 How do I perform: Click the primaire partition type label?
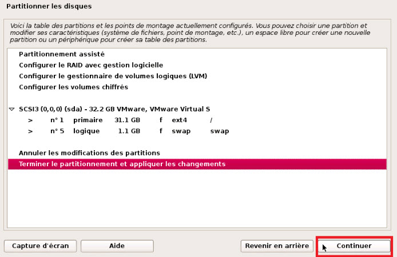(x=88, y=121)
